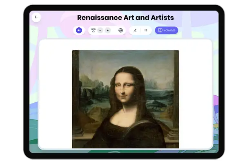
Task: Click the Renaissance Art and Artists title
Action: [x=125, y=18]
